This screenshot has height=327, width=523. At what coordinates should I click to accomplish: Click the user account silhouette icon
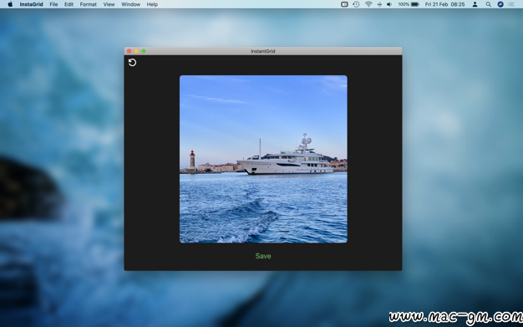tap(475, 4)
